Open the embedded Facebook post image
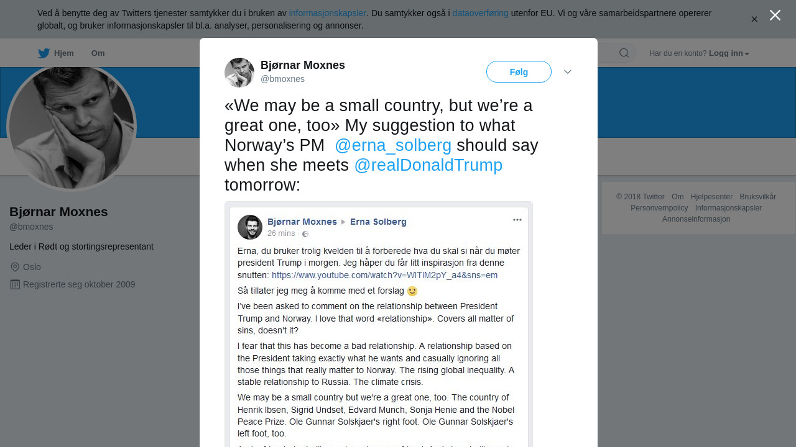The height and width of the screenshot is (447, 796). tap(379, 323)
